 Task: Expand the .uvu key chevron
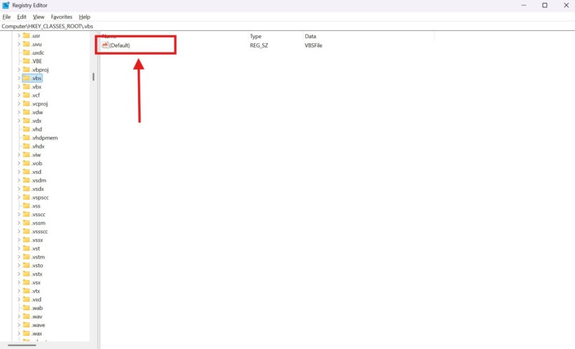click(x=19, y=44)
